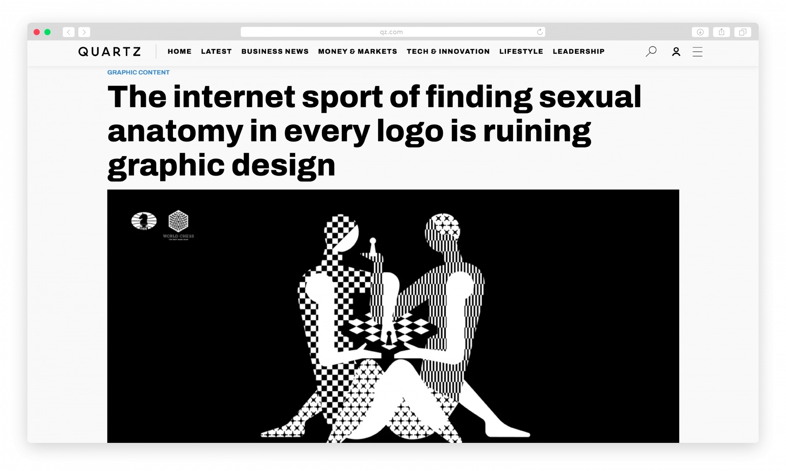The width and height of the screenshot is (786, 471).
Task: Click the Graphic Content category link
Action: pos(139,72)
